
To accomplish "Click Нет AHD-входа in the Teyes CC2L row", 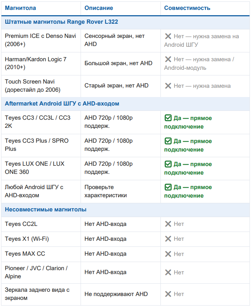I will [x=105, y=224].
